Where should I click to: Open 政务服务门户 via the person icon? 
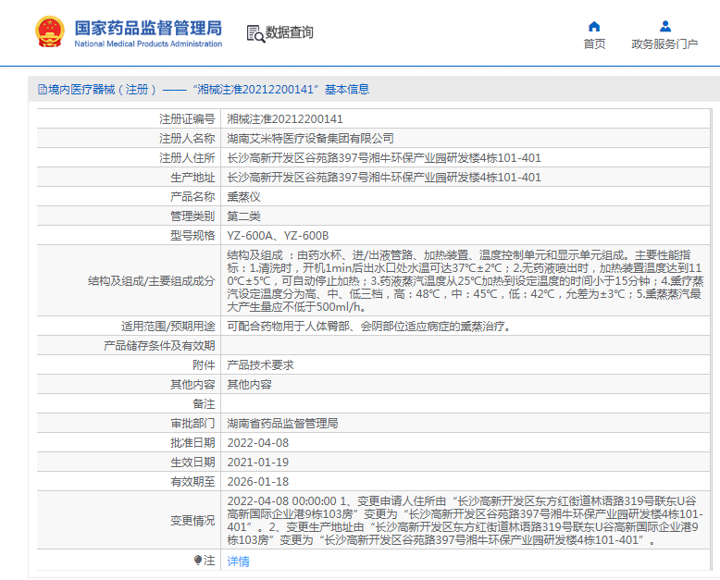pyautogui.click(x=664, y=26)
